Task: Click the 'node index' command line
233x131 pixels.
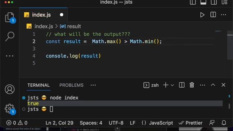Action: (x=64, y=98)
